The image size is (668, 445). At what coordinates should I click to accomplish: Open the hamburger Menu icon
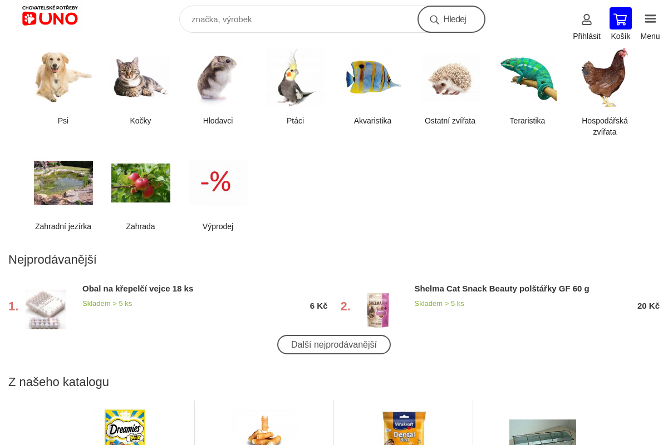click(x=650, y=19)
